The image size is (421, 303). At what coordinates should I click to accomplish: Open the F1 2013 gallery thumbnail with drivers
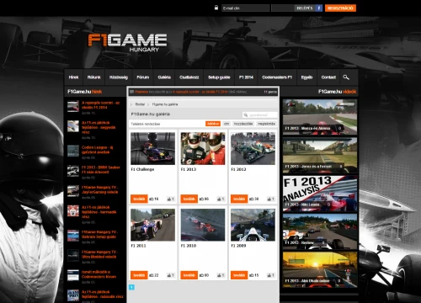[203, 148]
